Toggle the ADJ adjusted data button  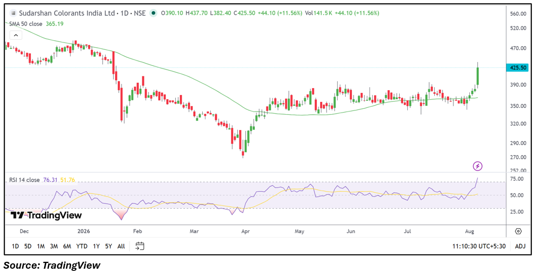pyautogui.click(x=520, y=246)
